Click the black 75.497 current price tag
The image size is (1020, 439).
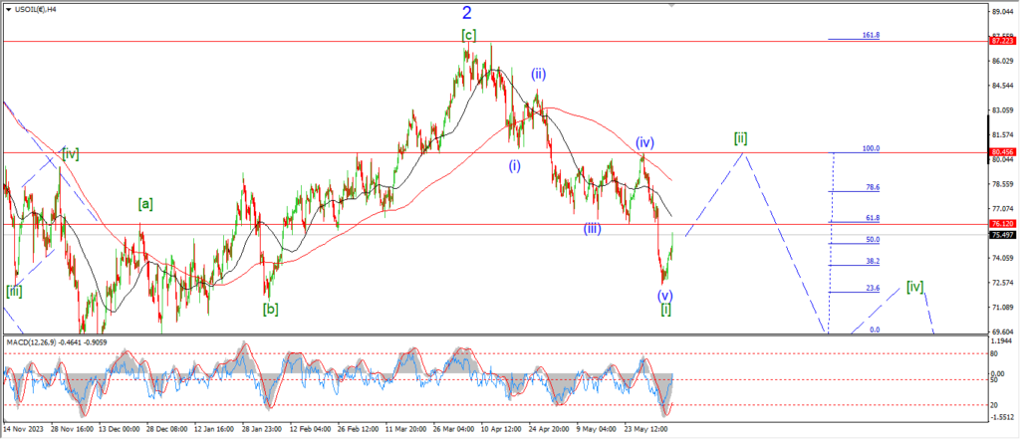(x=1001, y=235)
